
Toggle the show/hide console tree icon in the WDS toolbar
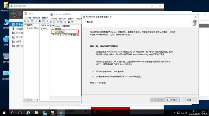pos(61,22)
